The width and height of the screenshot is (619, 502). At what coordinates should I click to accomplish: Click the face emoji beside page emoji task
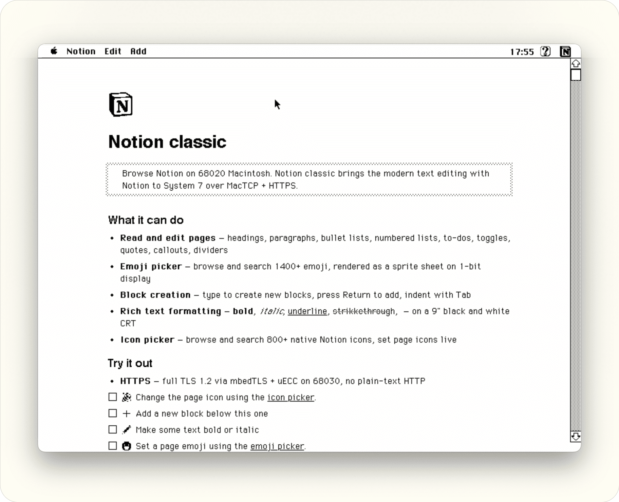127,446
